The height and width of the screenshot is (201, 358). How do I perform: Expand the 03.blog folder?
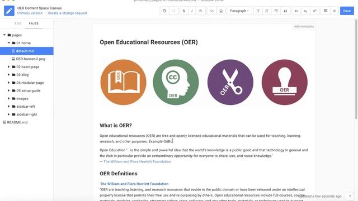point(9,75)
